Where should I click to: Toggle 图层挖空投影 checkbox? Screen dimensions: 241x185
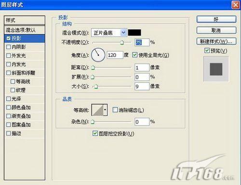(95, 133)
